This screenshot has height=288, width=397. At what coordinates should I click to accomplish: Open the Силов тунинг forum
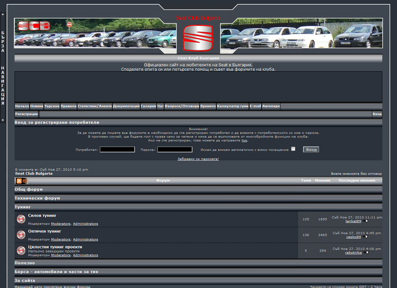click(42, 216)
